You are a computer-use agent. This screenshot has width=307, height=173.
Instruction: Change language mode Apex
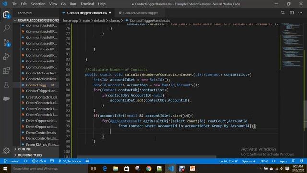pyautogui.click(x=283, y=161)
